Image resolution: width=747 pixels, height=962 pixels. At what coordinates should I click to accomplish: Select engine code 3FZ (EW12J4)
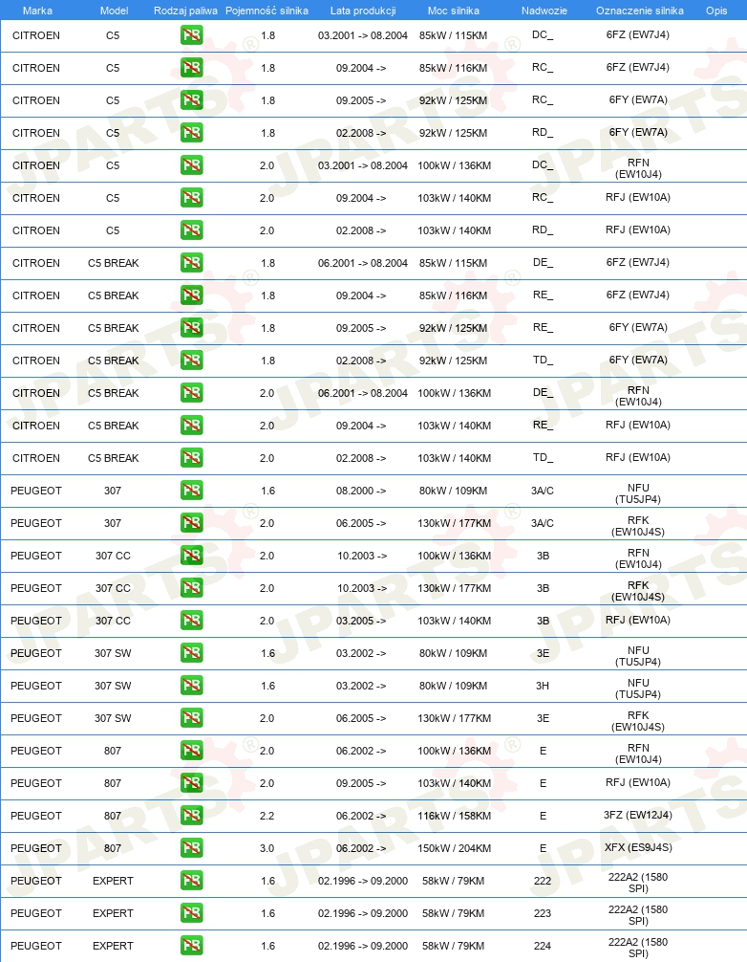[638, 815]
